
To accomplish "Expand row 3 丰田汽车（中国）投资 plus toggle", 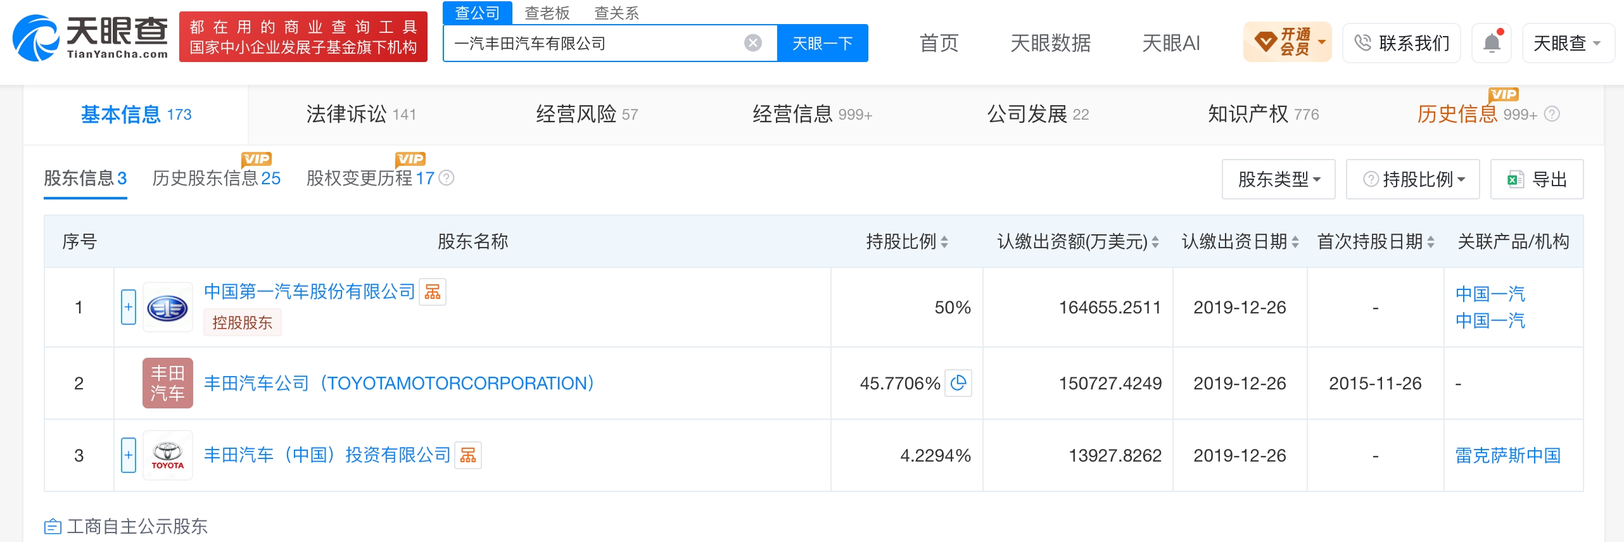I will (x=129, y=455).
